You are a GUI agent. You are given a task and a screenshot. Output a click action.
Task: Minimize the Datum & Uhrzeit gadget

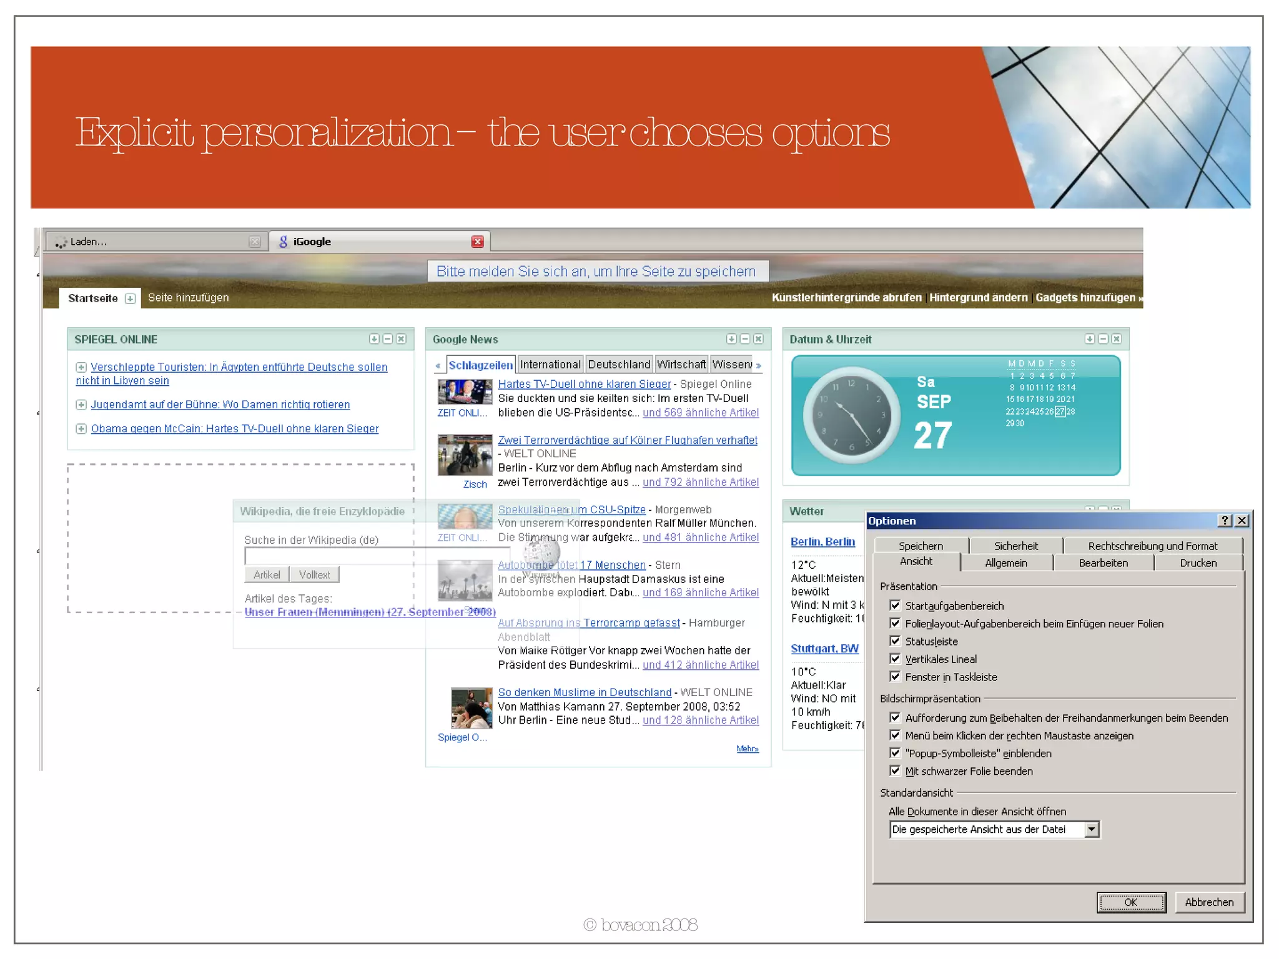pos(1104,339)
